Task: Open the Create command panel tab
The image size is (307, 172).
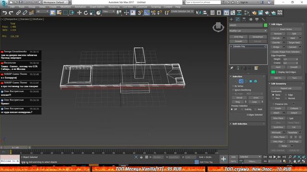Action: point(231,19)
